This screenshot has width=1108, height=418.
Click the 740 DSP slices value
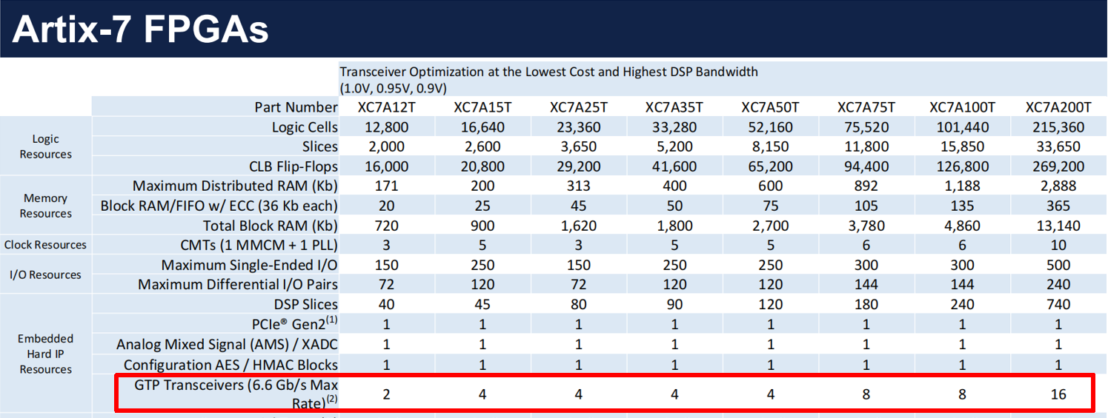pos(1058,304)
